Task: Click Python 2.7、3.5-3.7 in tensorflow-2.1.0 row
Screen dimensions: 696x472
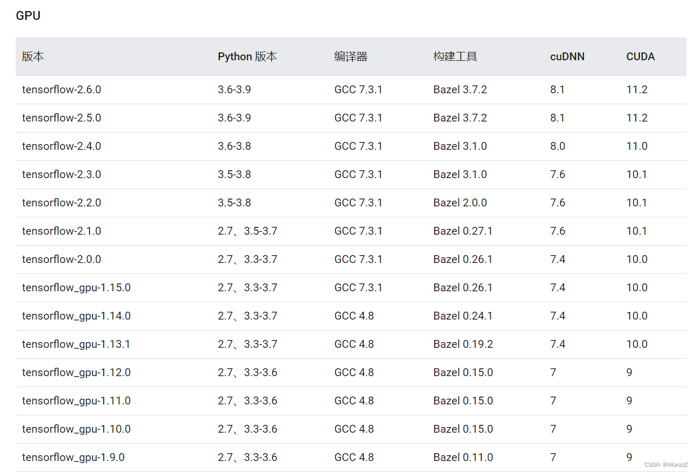Action: click(x=248, y=231)
